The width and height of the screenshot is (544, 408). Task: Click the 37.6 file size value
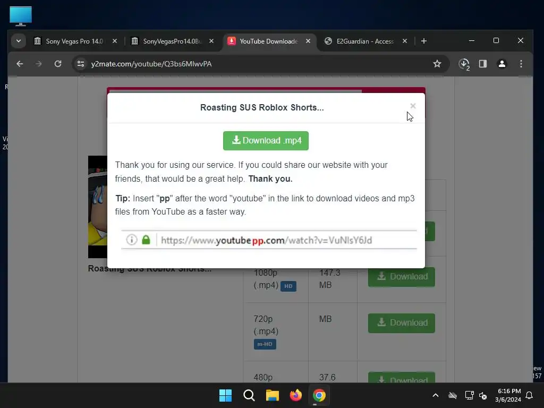point(327,378)
